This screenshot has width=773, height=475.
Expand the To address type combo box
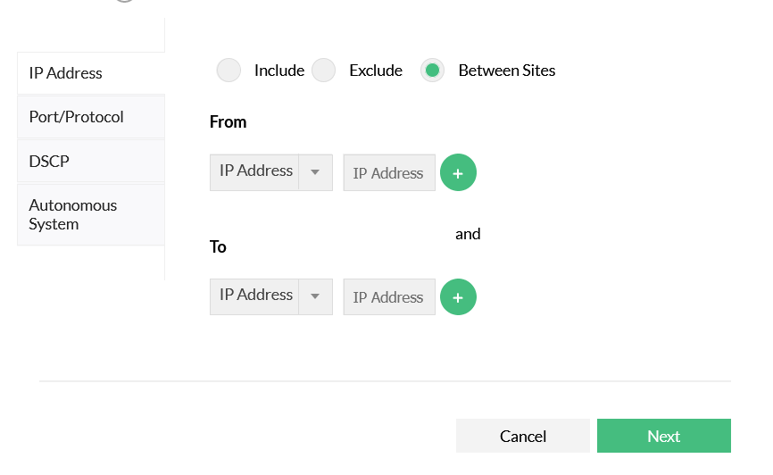[257, 296]
